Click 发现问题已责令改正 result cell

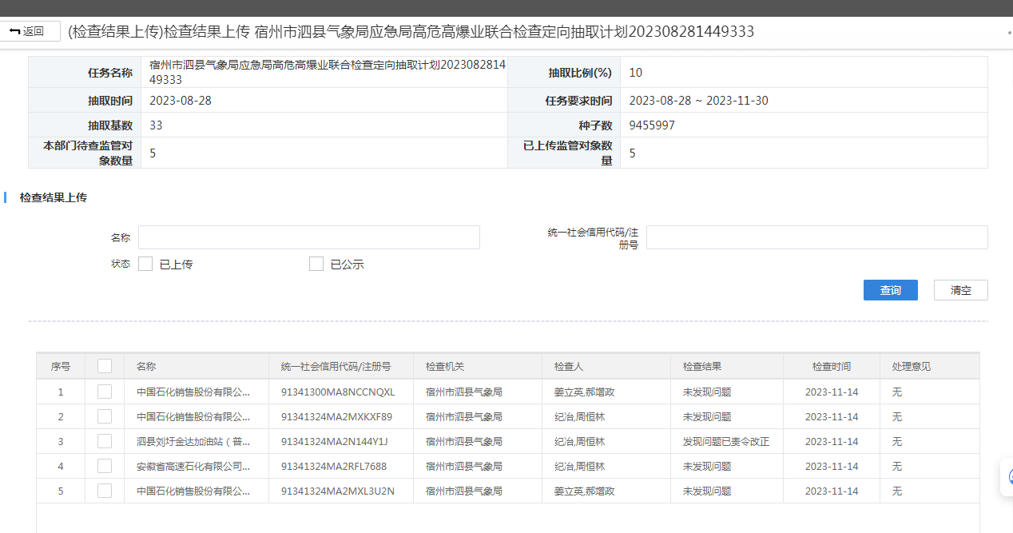(726, 441)
